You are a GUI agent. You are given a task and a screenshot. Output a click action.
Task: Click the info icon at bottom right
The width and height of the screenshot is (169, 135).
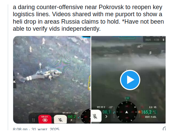164,129
